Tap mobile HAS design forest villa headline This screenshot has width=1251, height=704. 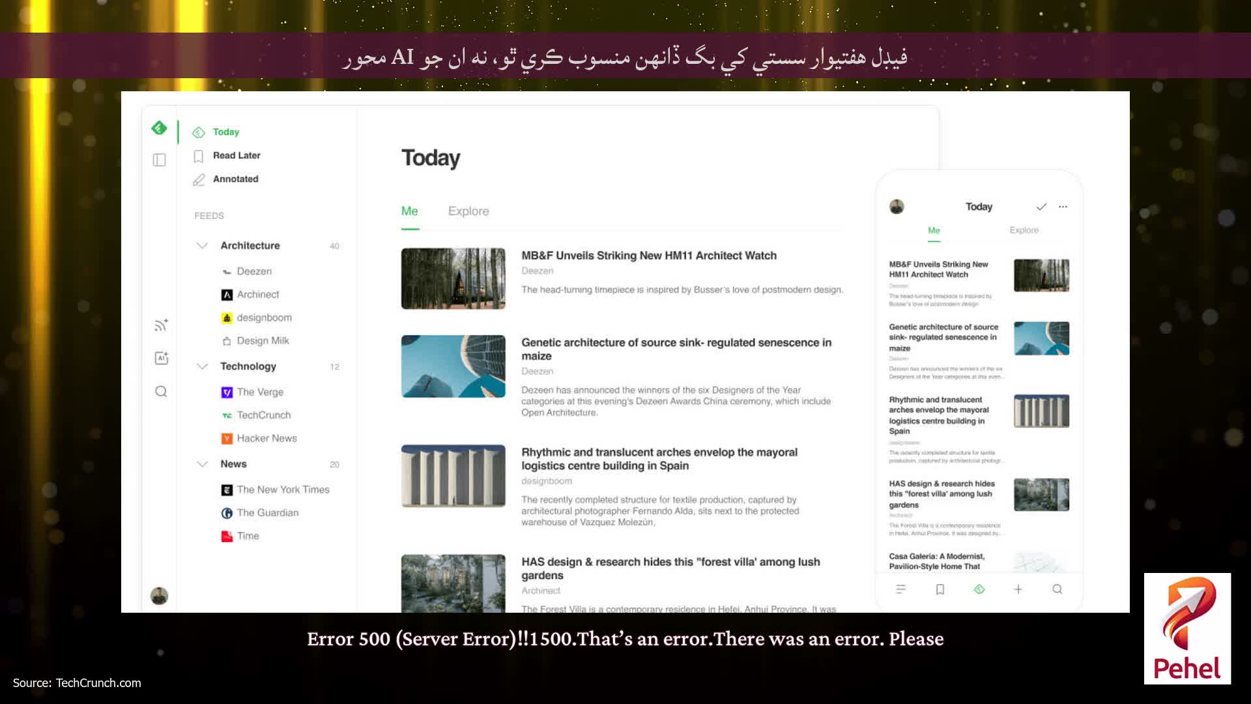[x=942, y=494]
